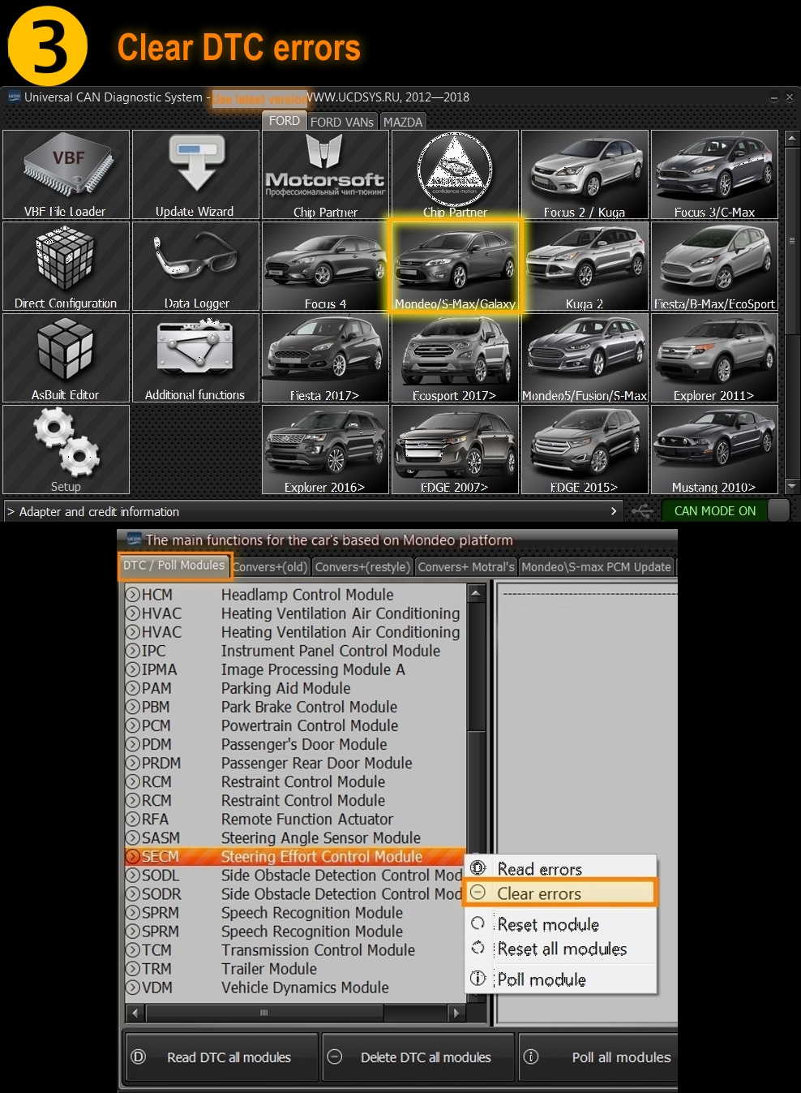Open the DTC / Poll Modules tab
The height and width of the screenshot is (1093, 801).
[174, 566]
